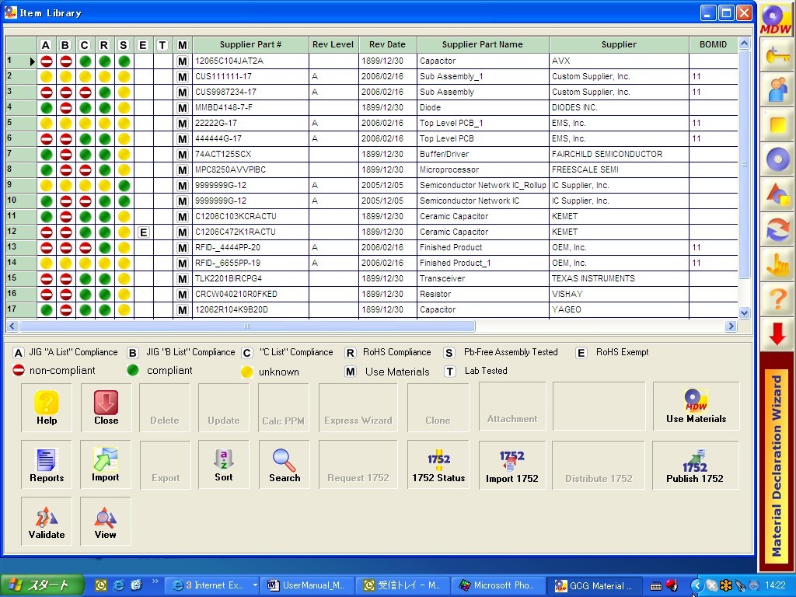Open the help question mark sidebar icon
The width and height of the screenshot is (796, 597).
click(777, 299)
